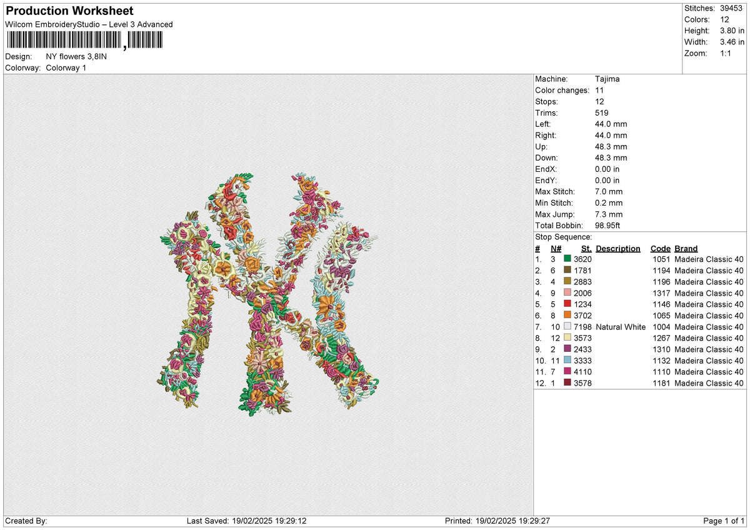Click the Max Stitch value 7.0 mm
The height and width of the screenshot is (530, 750).
point(609,191)
